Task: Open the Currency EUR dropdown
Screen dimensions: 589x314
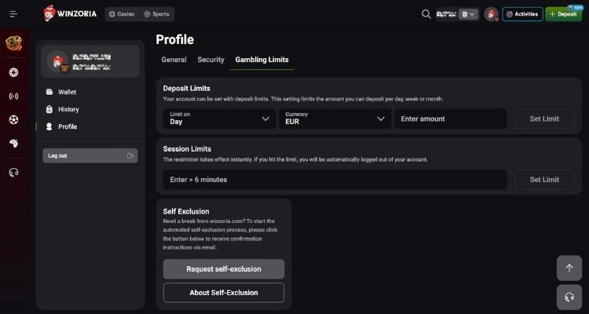Action: [334, 119]
